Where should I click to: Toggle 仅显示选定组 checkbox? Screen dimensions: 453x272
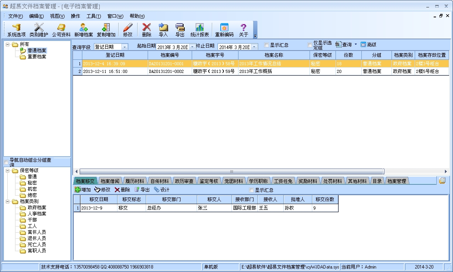pos(310,45)
